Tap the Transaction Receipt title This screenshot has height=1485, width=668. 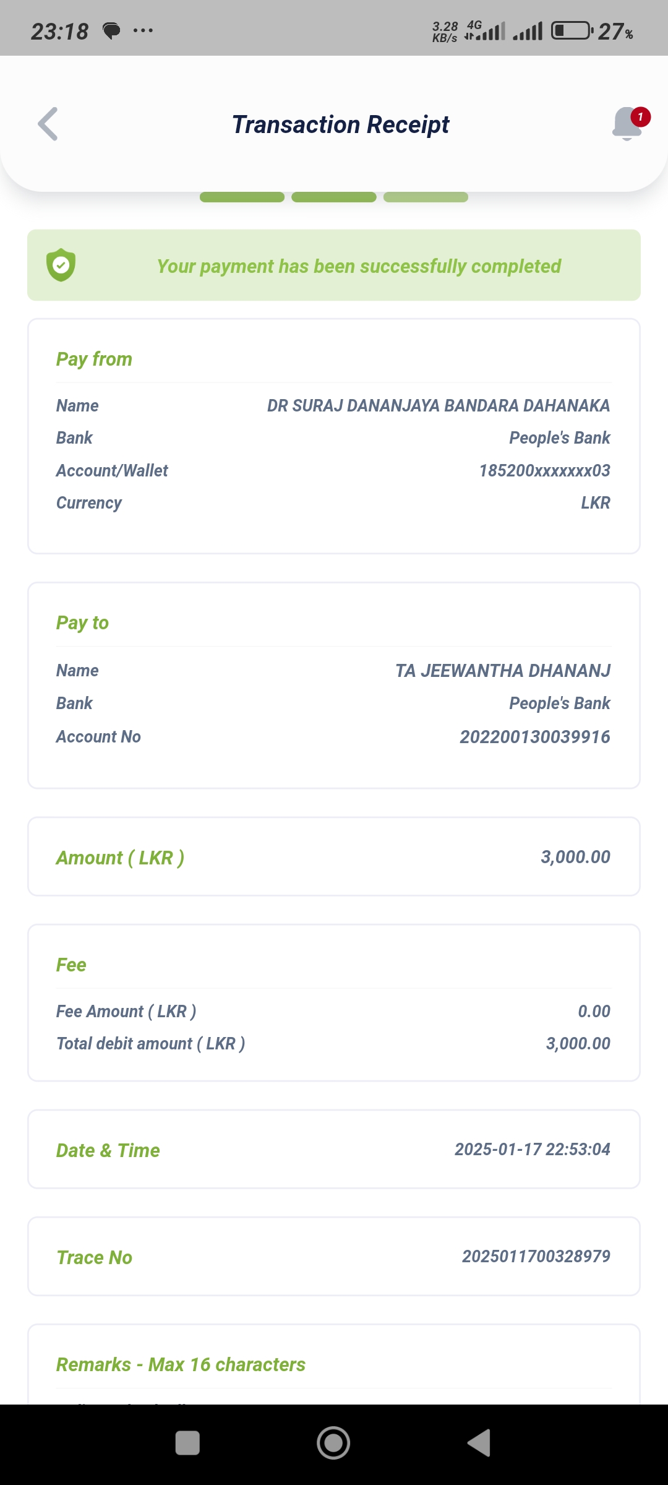click(x=340, y=124)
